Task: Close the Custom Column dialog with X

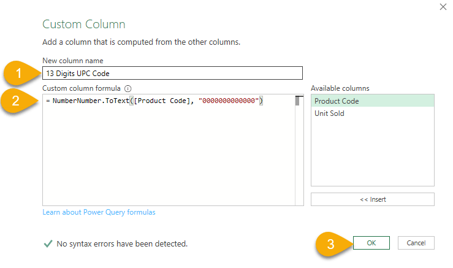Action: [x=443, y=7]
